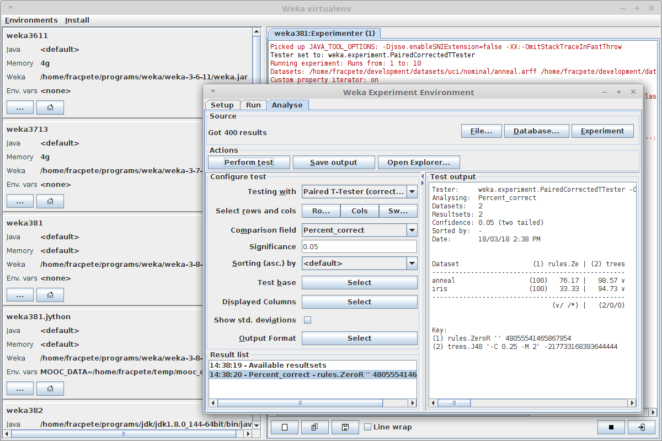The width and height of the screenshot is (662, 441).
Task: Click the save output floppy disk icon
Action: pos(345,427)
